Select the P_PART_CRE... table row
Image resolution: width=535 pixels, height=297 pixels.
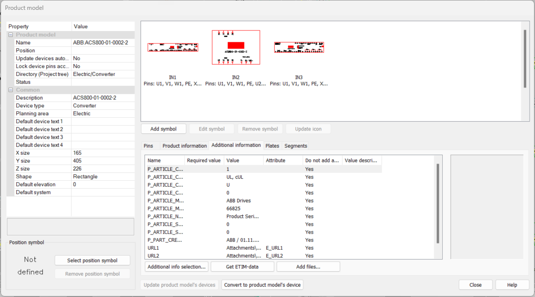point(263,240)
